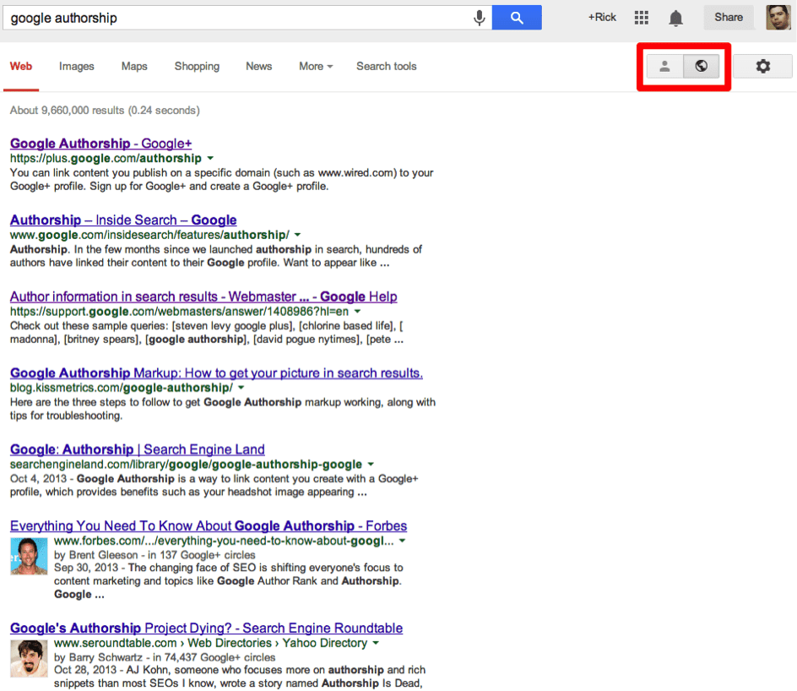This screenshot has width=797, height=691.
Task: Open Google Authorship Markup kissmetrics result
Action: click(216, 373)
